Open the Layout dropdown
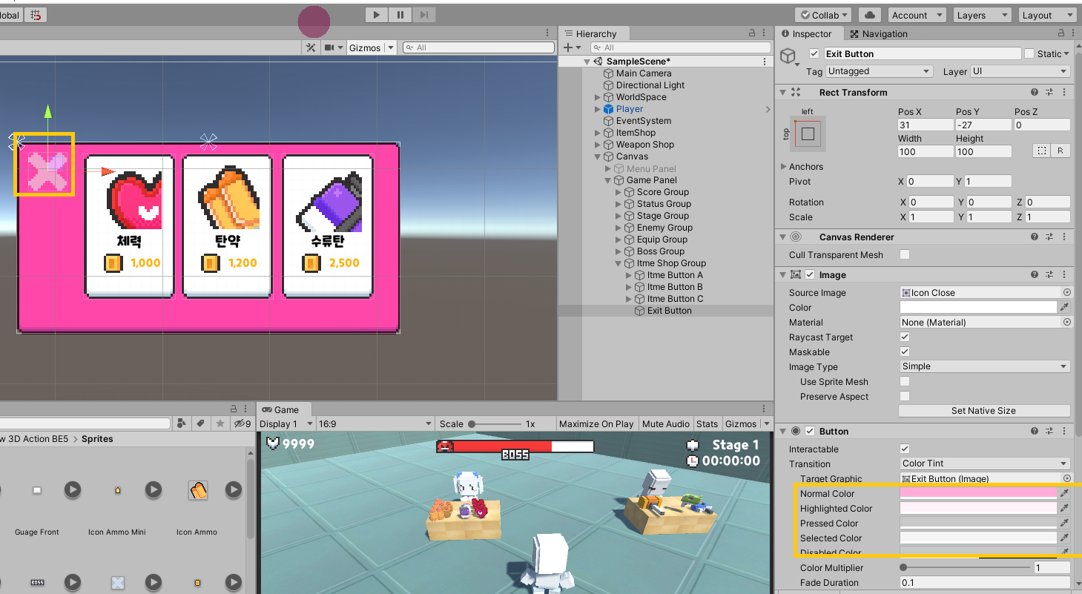This screenshot has width=1082, height=594. [x=1046, y=15]
